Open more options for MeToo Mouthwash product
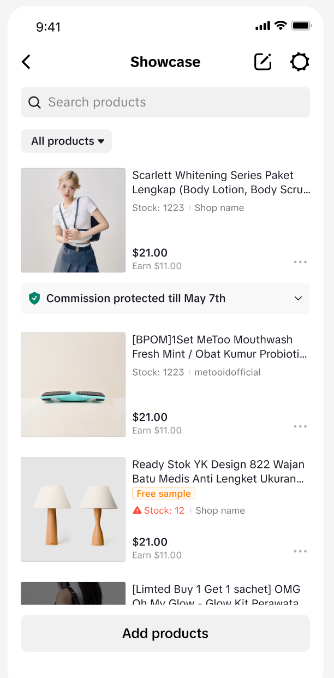 tap(300, 426)
